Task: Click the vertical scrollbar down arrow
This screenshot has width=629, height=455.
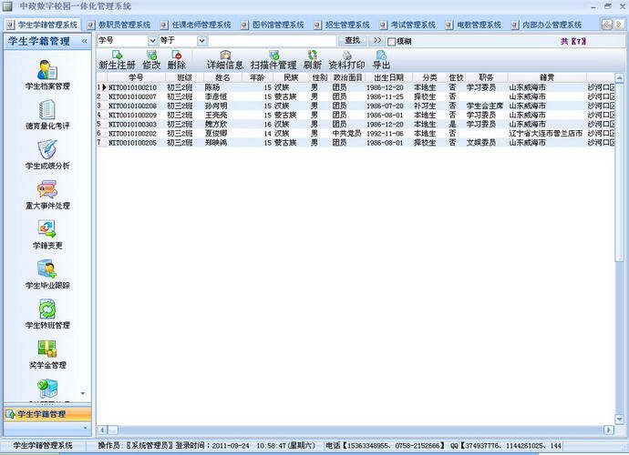Action: pyautogui.click(x=619, y=420)
